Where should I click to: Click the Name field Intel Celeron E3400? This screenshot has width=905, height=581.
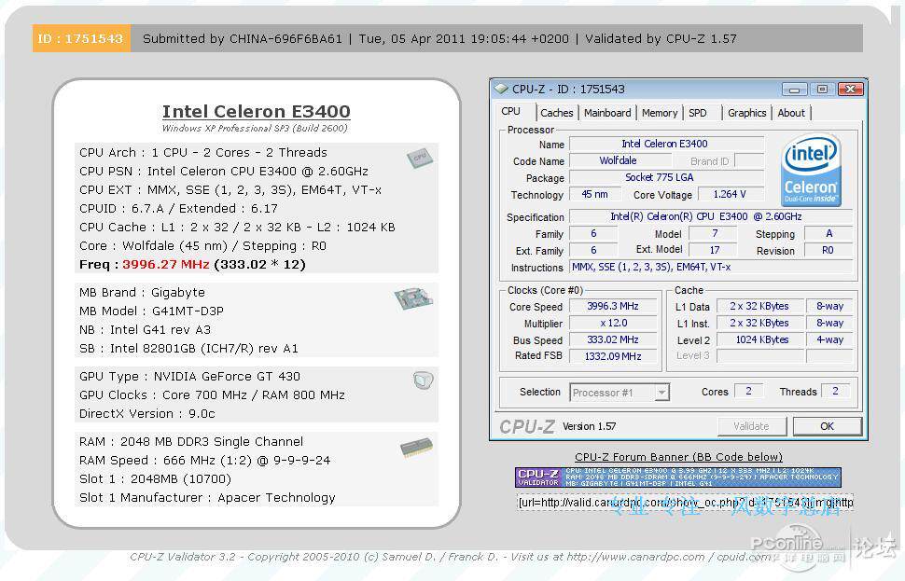tap(667, 144)
